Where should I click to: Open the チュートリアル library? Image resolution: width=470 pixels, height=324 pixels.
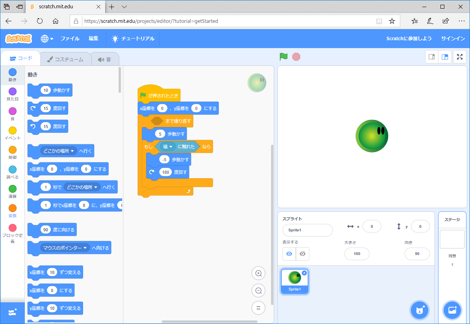[133, 39]
